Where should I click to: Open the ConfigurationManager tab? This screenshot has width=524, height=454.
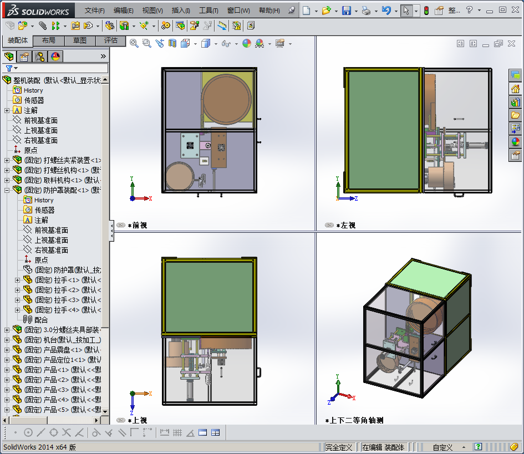[40, 57]
